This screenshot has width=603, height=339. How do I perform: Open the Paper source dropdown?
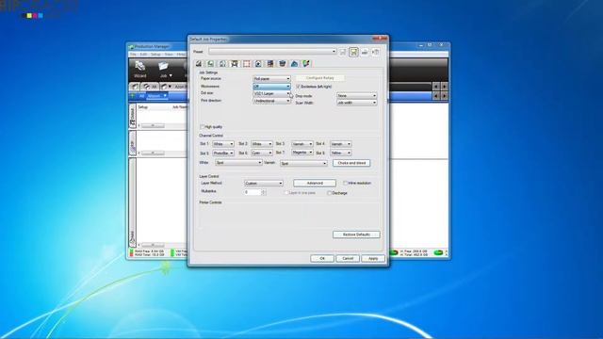(271, 78)
